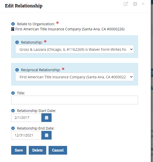Open the calendar picker for Start Date
The height and width of the screenshot is (162, 153).
tap(47, 118)
